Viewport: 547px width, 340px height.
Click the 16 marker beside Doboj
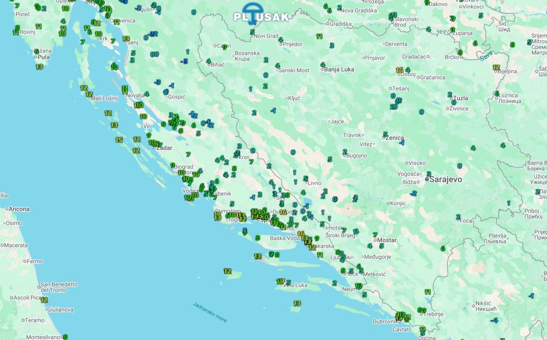pyautogui.click(x=399, y=70)
